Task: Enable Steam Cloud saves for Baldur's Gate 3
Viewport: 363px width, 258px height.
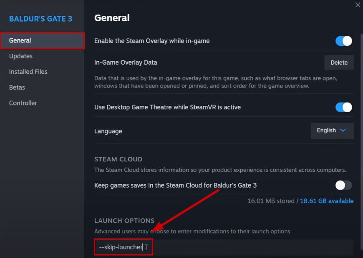Action: click(343, 185)
